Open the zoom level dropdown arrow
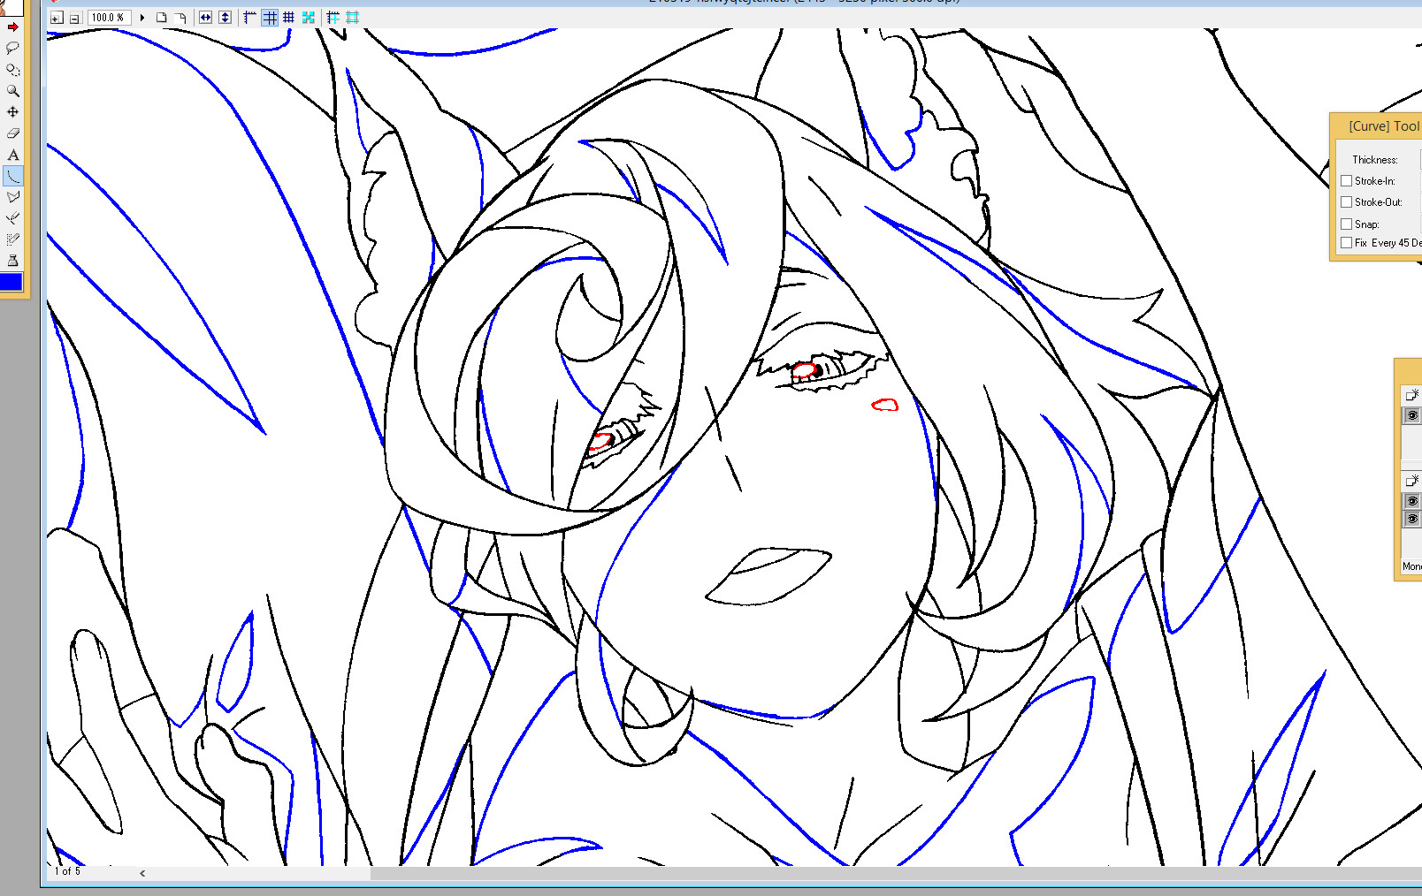Viewport: 1422px width, 896px height. [141, 18]
